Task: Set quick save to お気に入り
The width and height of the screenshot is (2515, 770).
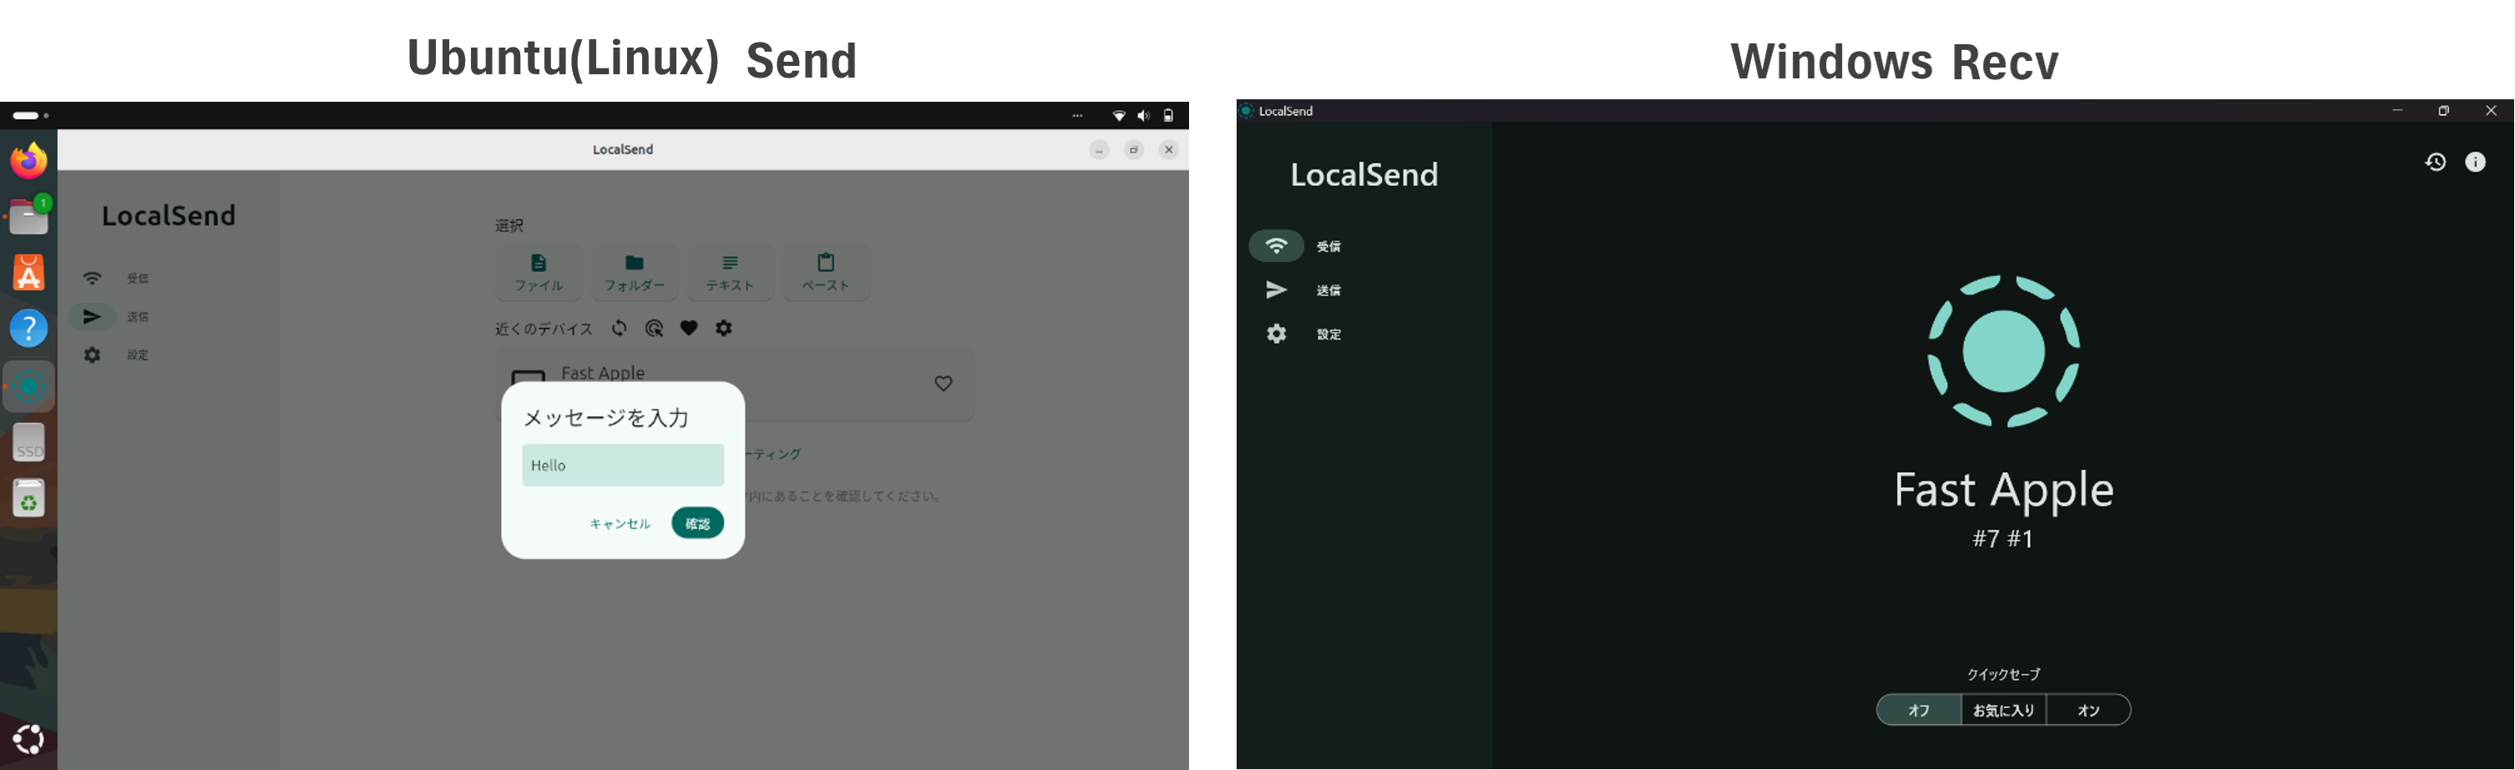Action: pos(2003,709)
